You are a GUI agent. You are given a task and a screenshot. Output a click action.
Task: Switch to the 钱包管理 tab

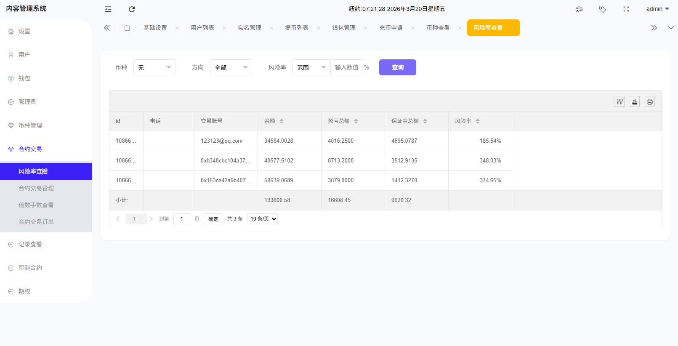pyautogui.click(x=343, y=28)
